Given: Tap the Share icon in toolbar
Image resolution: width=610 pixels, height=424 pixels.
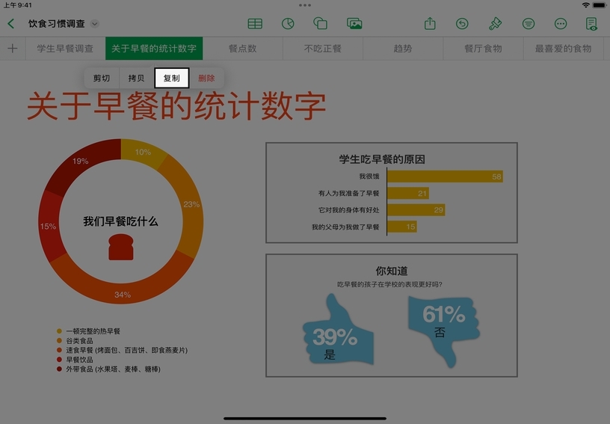Looking at the screenshot, I should (x=430, y=24).
